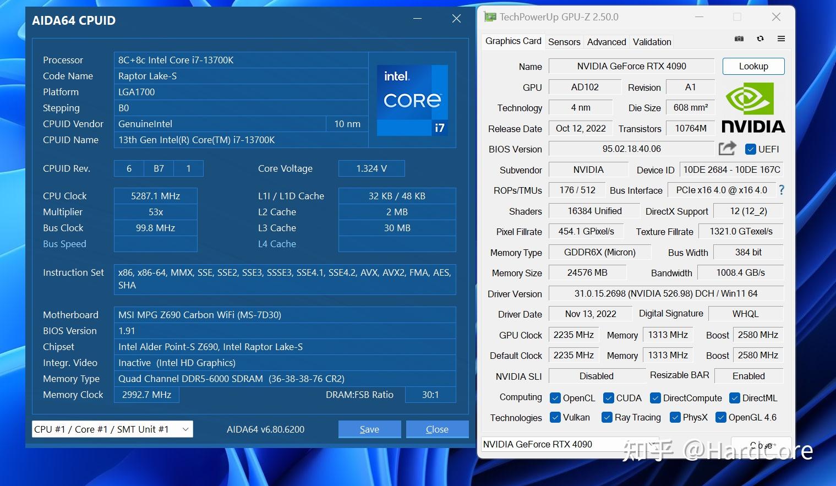
Task: Click the Die Size value 608 mm²
Action: click(x=691, y=107)
